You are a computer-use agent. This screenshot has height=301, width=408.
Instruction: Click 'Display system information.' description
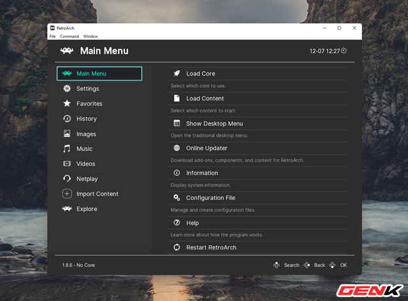coord(201,185)
